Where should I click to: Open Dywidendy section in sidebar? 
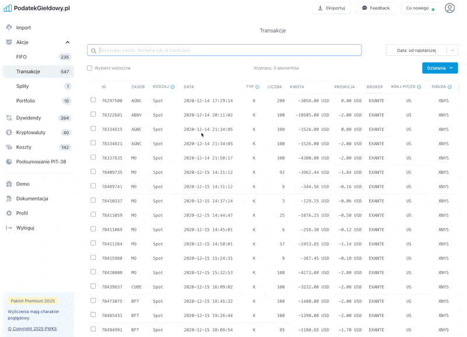click(28, 118)
